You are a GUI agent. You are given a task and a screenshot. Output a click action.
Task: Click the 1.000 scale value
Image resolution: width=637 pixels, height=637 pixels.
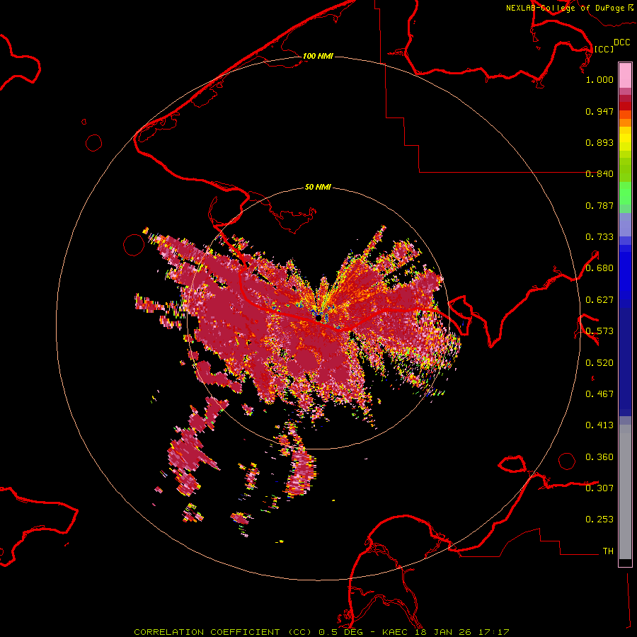[599, 79]
